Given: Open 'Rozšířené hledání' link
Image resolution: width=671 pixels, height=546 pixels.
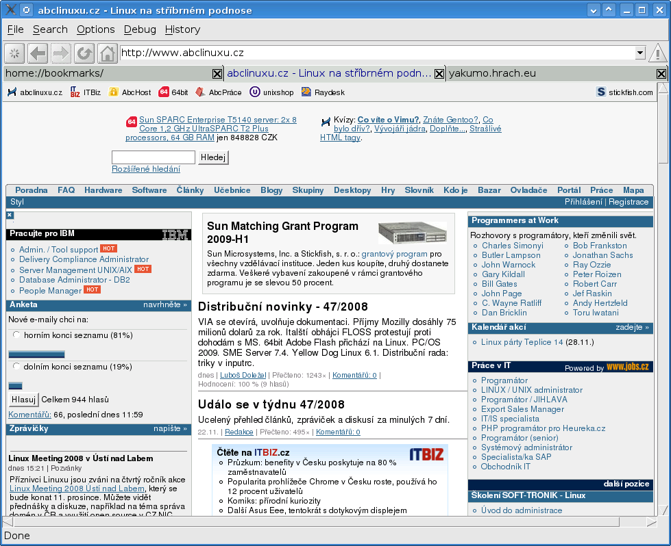Looking at the screenshot, I should (x=146, y=169).
